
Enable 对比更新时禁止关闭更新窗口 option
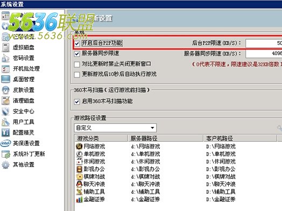point(77,64)
